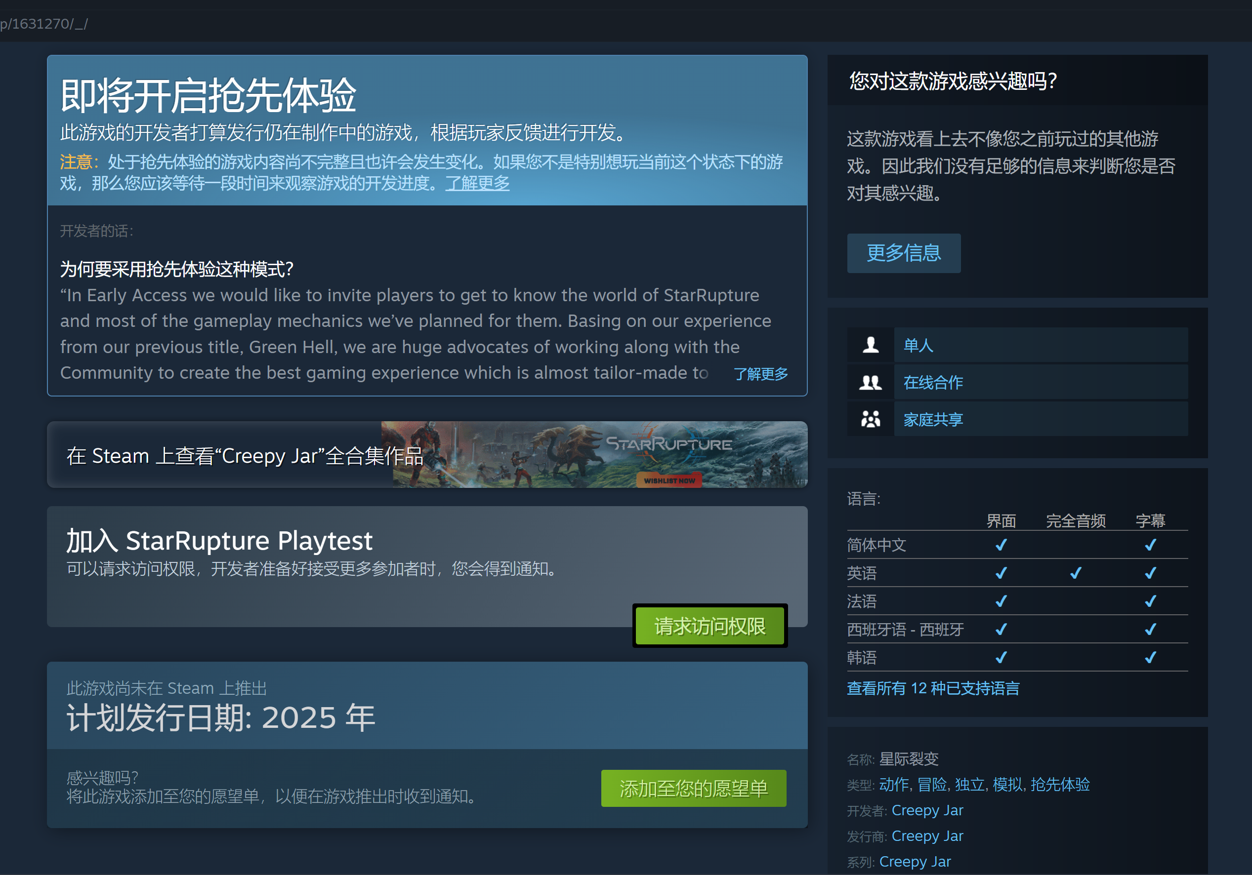The image size is (1252, 875).
Task: Click the family sharing group icon
Action: click(870, 420)
